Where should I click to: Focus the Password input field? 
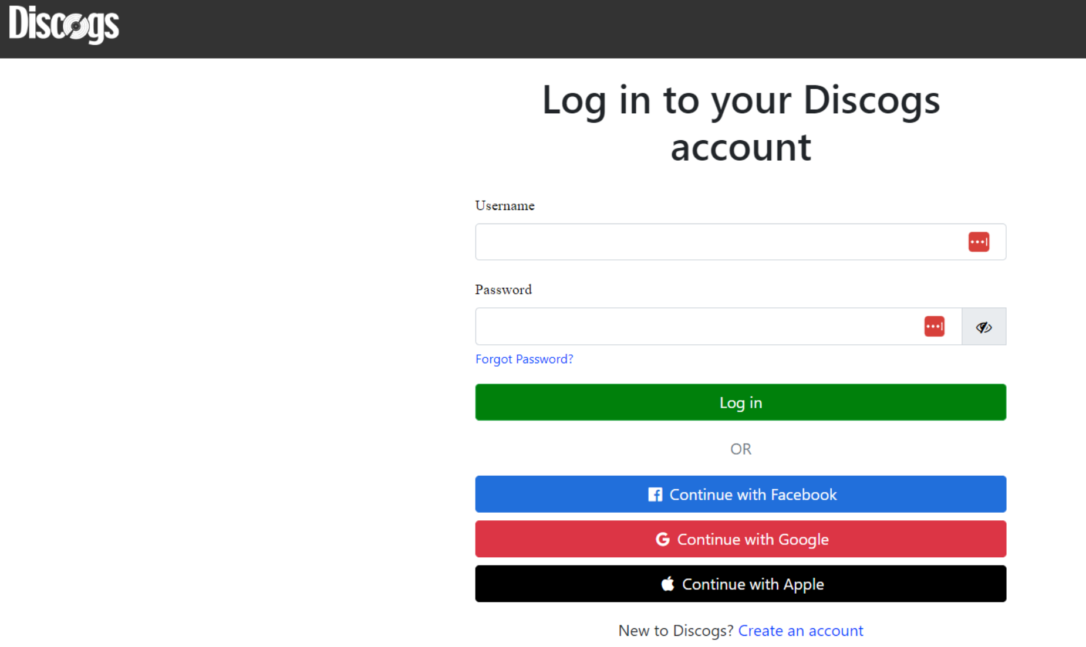[x=719, y=326]
